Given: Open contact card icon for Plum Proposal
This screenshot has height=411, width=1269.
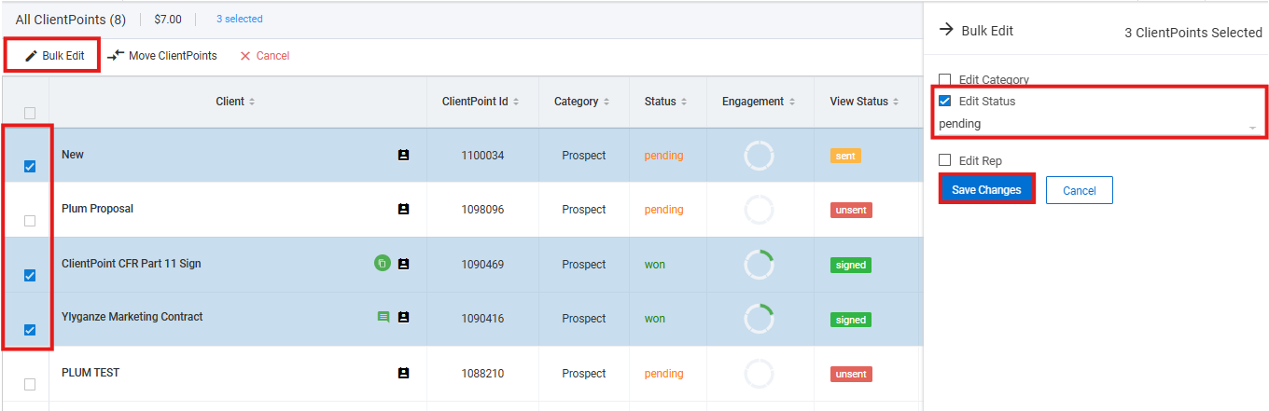Looking at the screenshot, I should pyautogui.click(x=403, y=210).
